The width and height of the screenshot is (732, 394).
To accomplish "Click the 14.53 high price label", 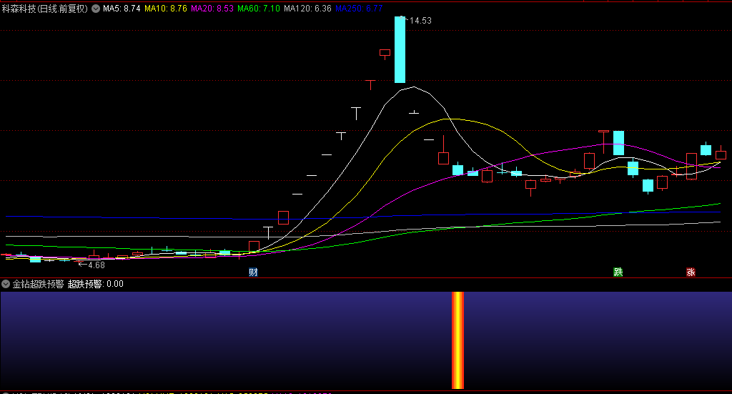I will 420,21.
